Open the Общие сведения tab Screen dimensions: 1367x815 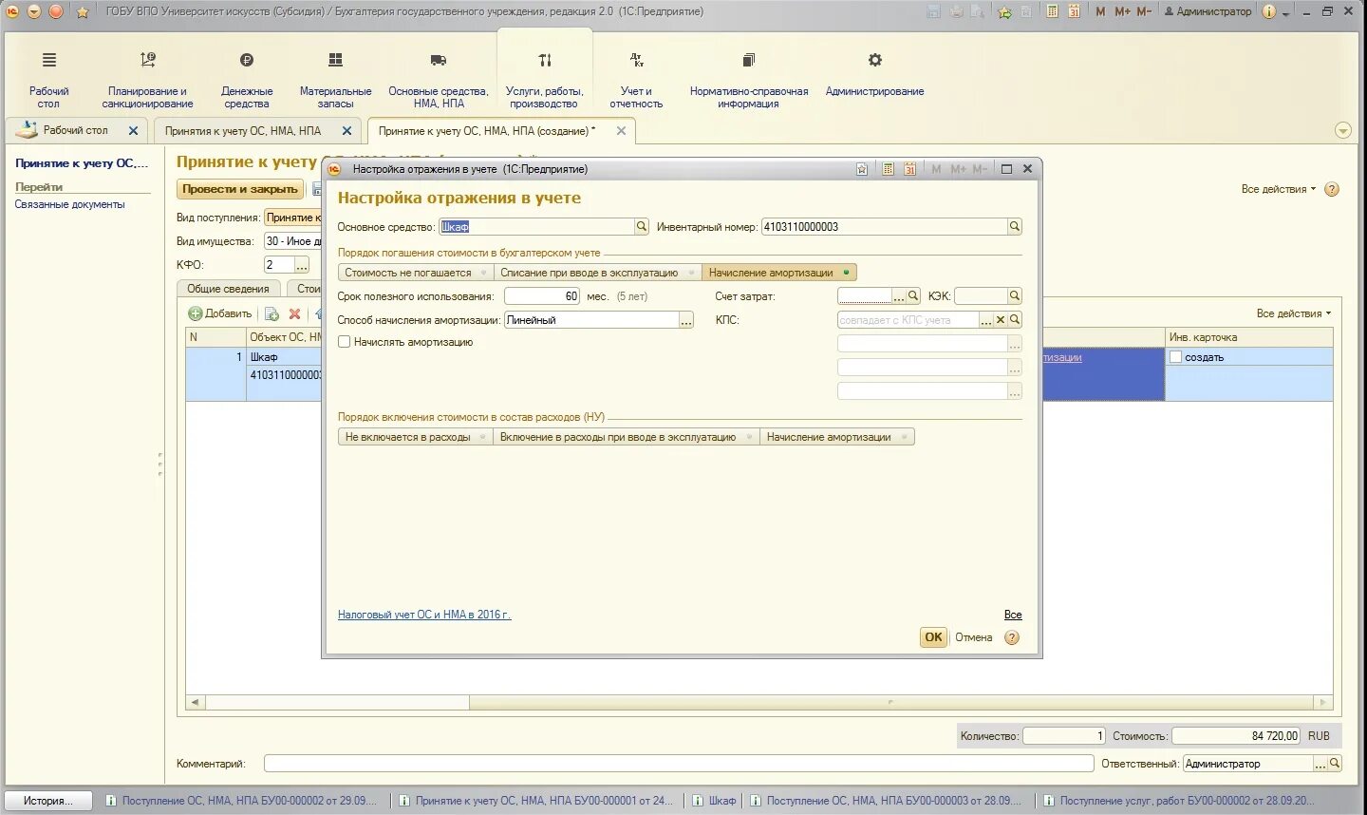click(228, 289)
